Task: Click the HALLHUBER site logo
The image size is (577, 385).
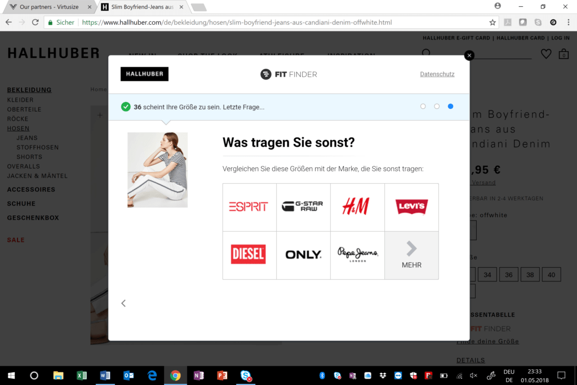Action: (54, 54)
